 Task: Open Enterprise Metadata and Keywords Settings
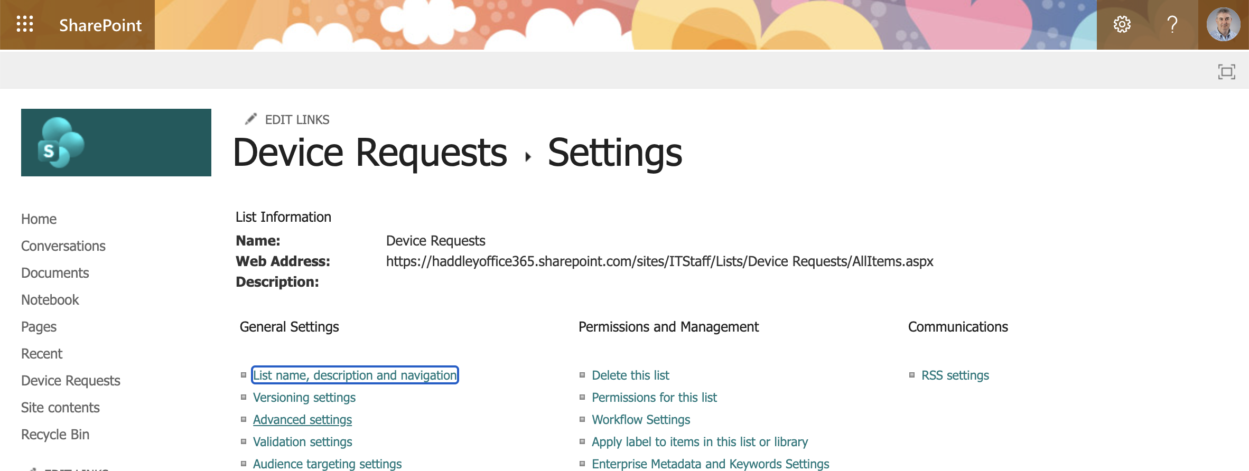[x=710, y=464]
